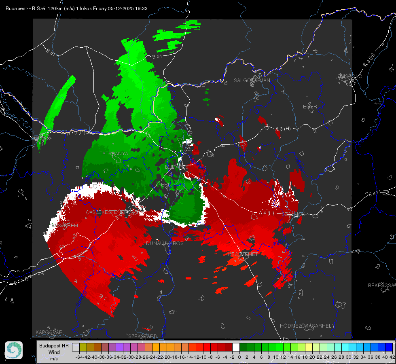
Task: Select the cyan swatch between 28 and 30
Action: [345, 347]
